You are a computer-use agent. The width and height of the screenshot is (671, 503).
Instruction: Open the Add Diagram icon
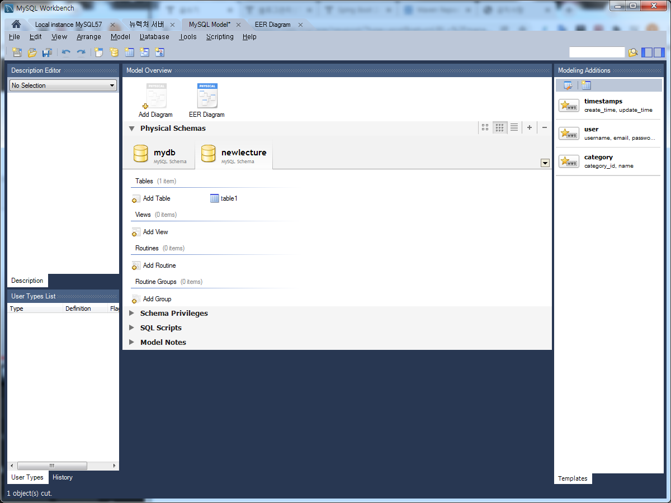coord(155,100)
